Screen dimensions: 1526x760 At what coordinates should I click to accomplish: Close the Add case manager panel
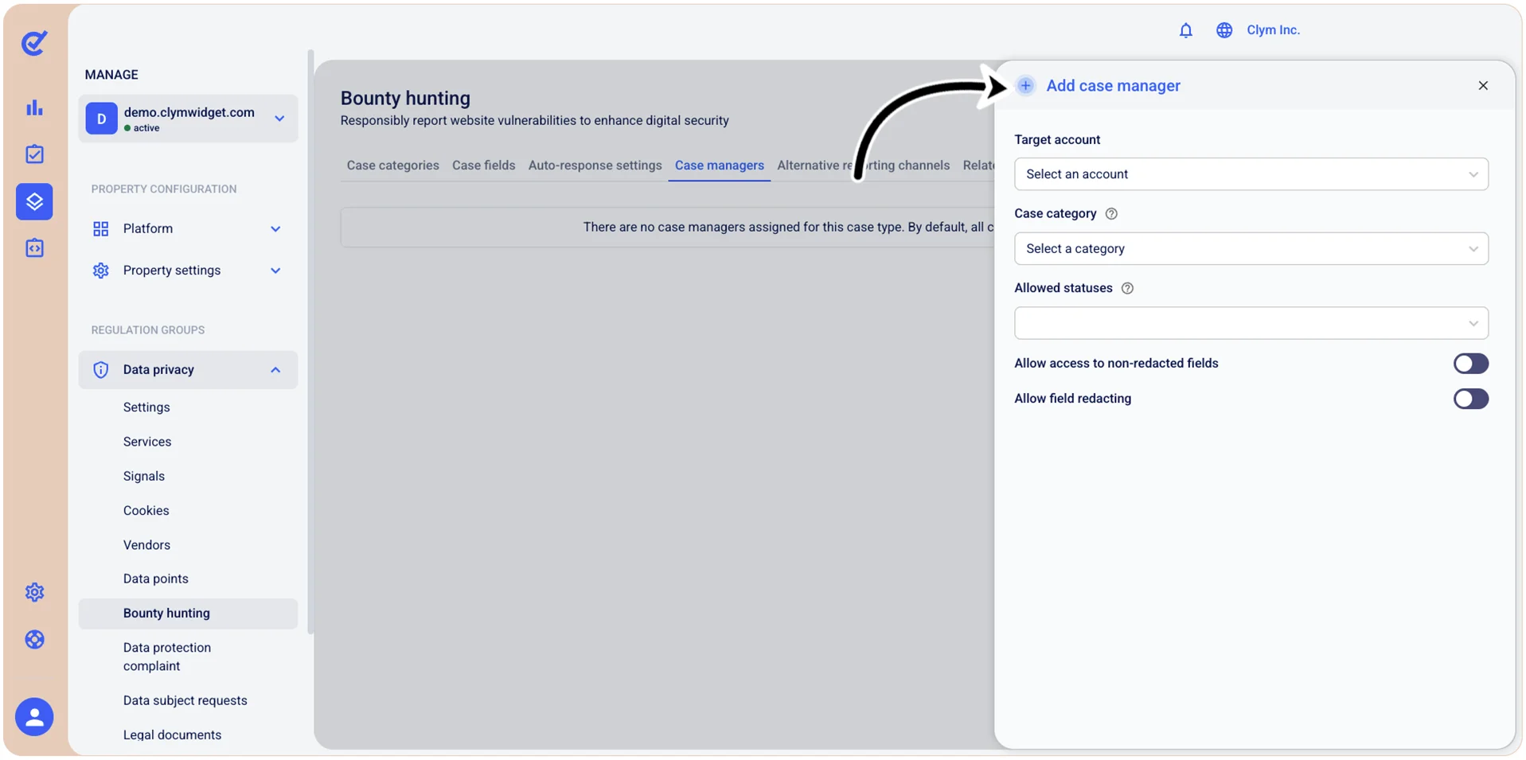coord(1482,85)
